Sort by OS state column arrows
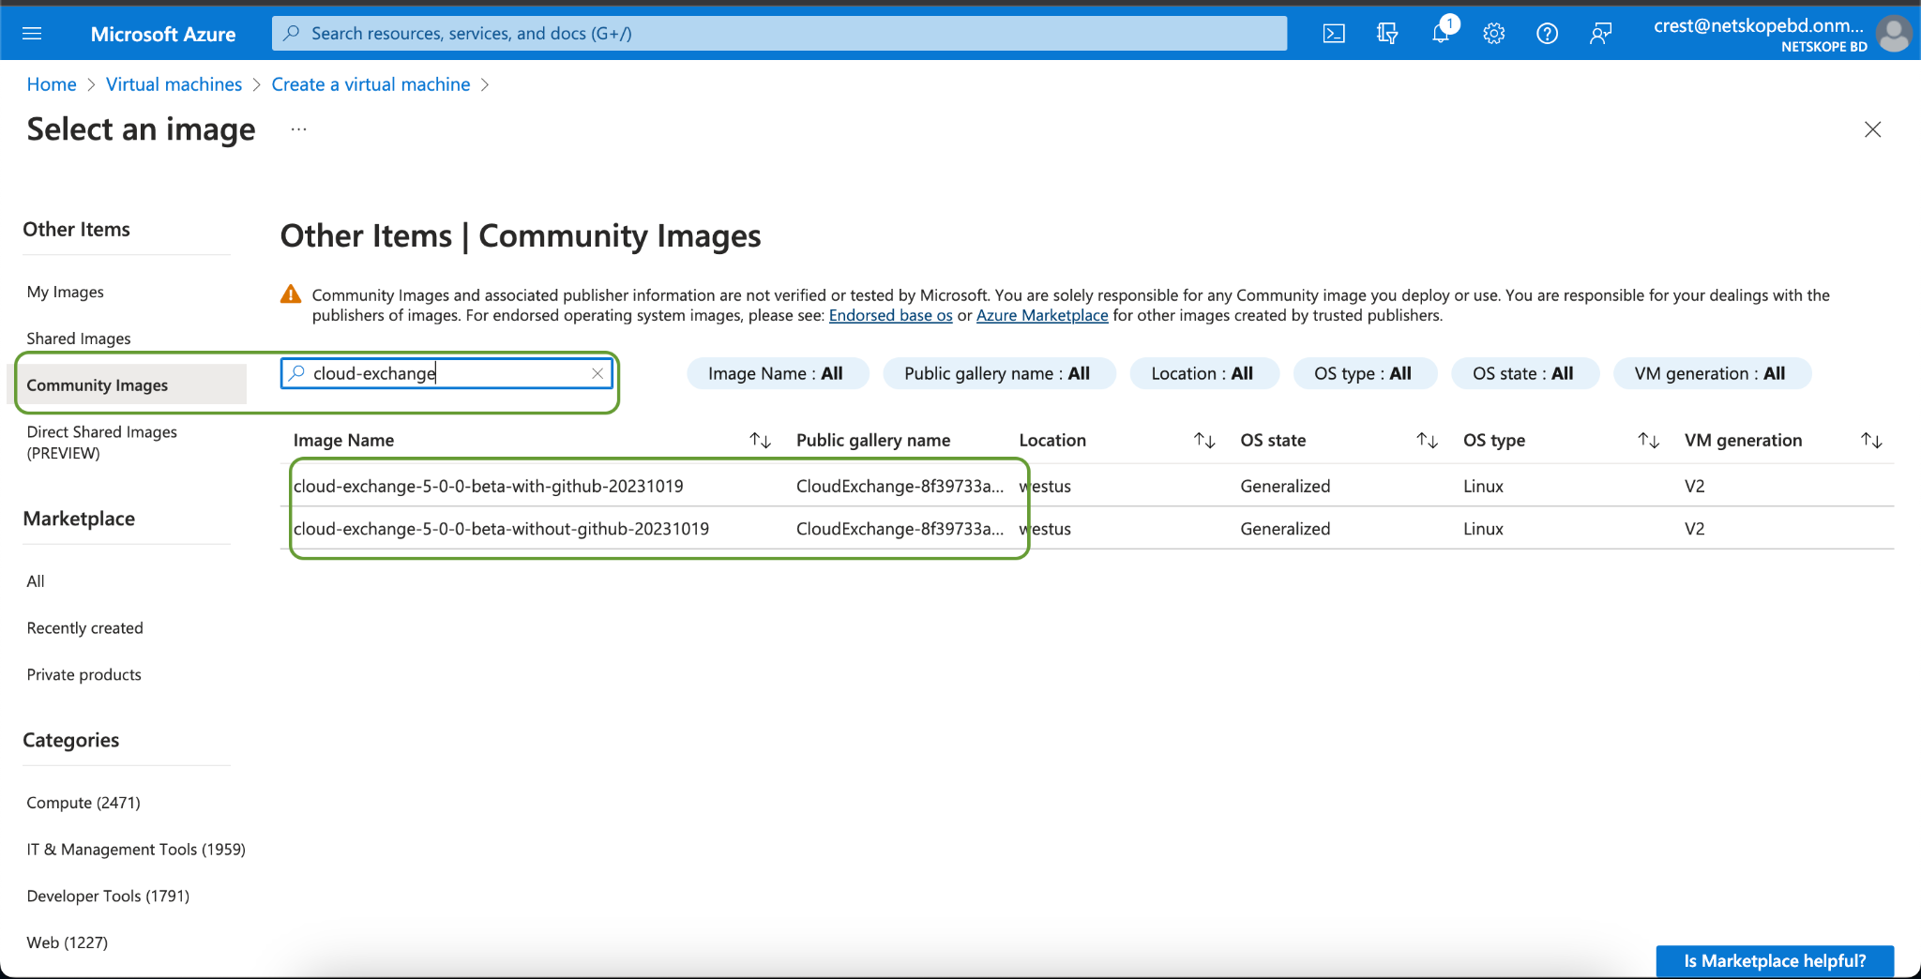The height and width of the screenshot is (979, 1921). click(1427, 440)
